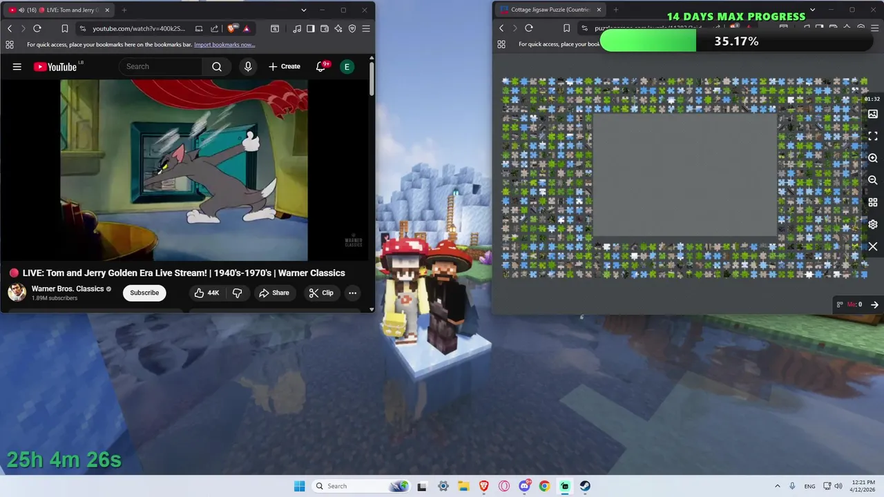The height and width of the screenshot is (497, 884).
Task: Open Discord from the taskbar
Action: 524,486
